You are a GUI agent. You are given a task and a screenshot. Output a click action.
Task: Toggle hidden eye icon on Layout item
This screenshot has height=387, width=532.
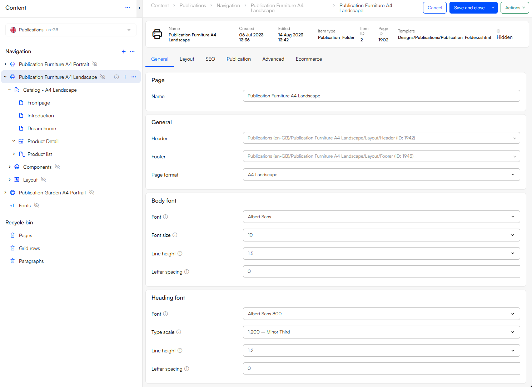tap(44, 180)
